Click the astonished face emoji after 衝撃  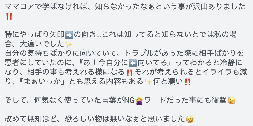(231, 101)
